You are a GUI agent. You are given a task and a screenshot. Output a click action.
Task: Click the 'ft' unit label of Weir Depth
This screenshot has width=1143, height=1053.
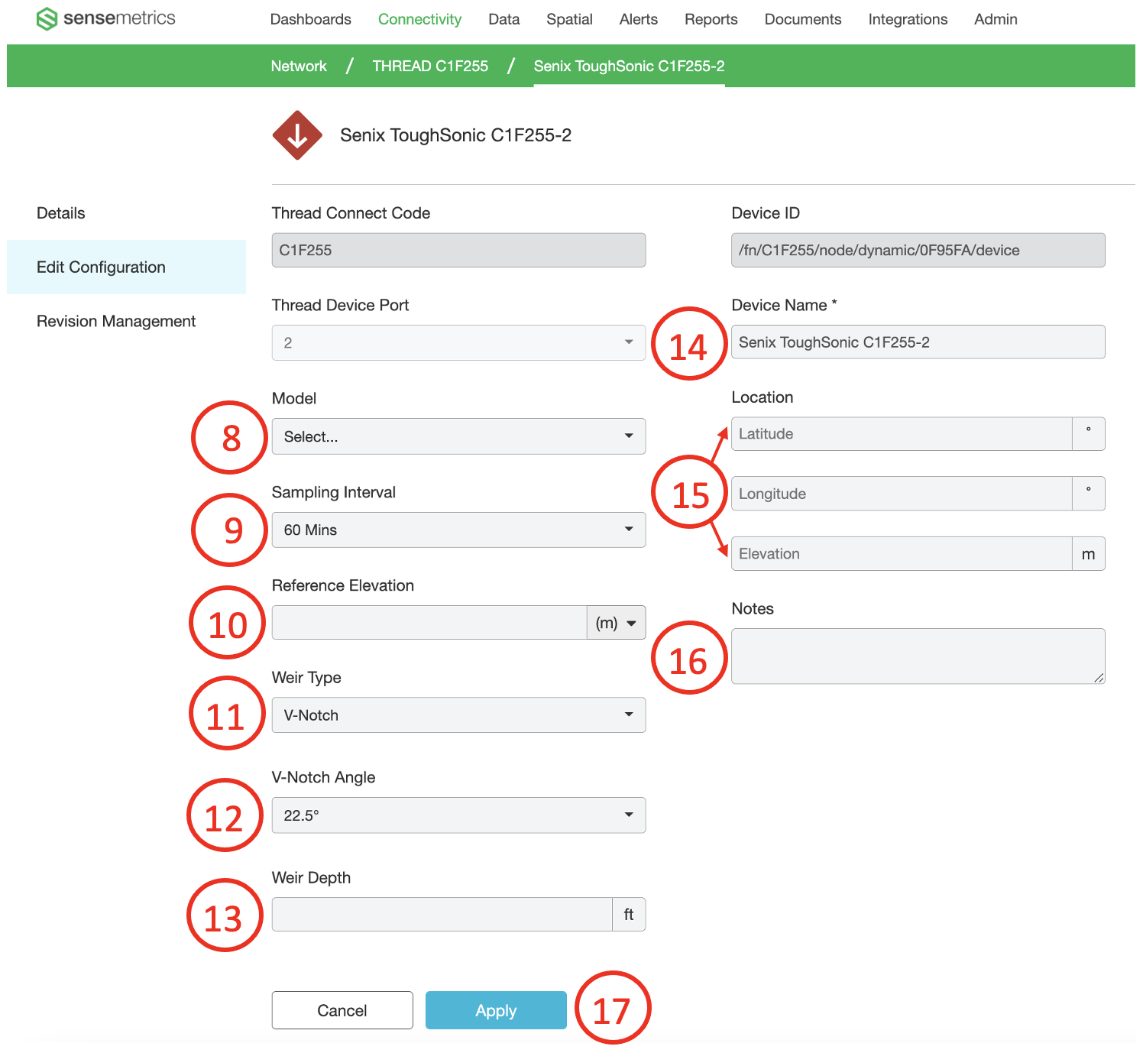pos(629,915)
